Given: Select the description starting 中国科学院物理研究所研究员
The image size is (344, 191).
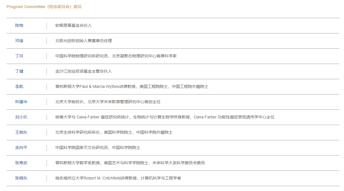Looking at the screenshot, I should pyautogui.click(x=116, y=56).
